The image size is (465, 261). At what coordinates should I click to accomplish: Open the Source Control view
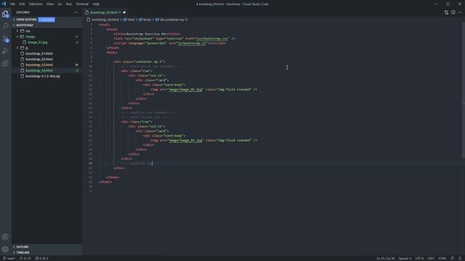[5, 38]
